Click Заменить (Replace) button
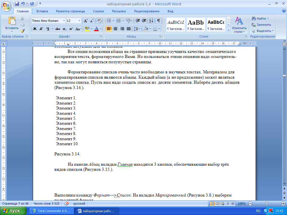The height and width of the screenshot is (215, 287). tap(261, 25)
